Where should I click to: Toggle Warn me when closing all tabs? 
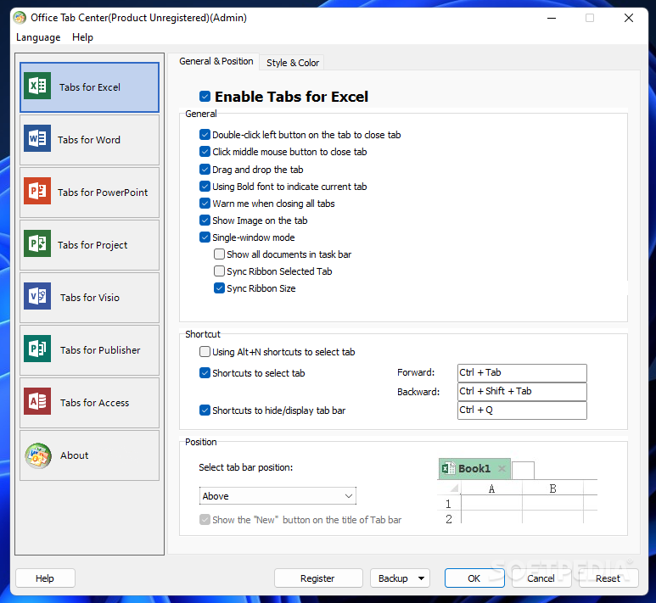pos(205,204)
